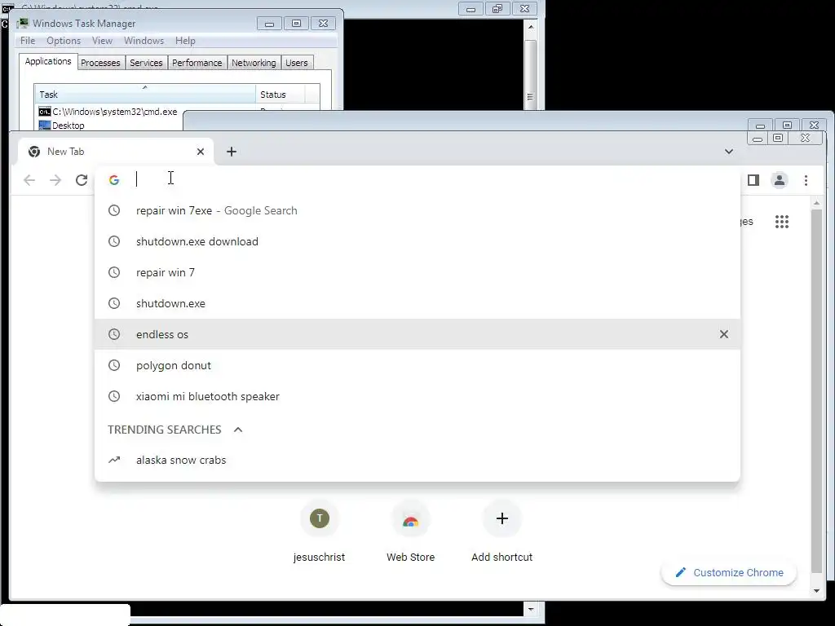Switch to Task Manager Networking tab
Image resolution: width=835 pixels, height=626 pixels.
(254, 63)
